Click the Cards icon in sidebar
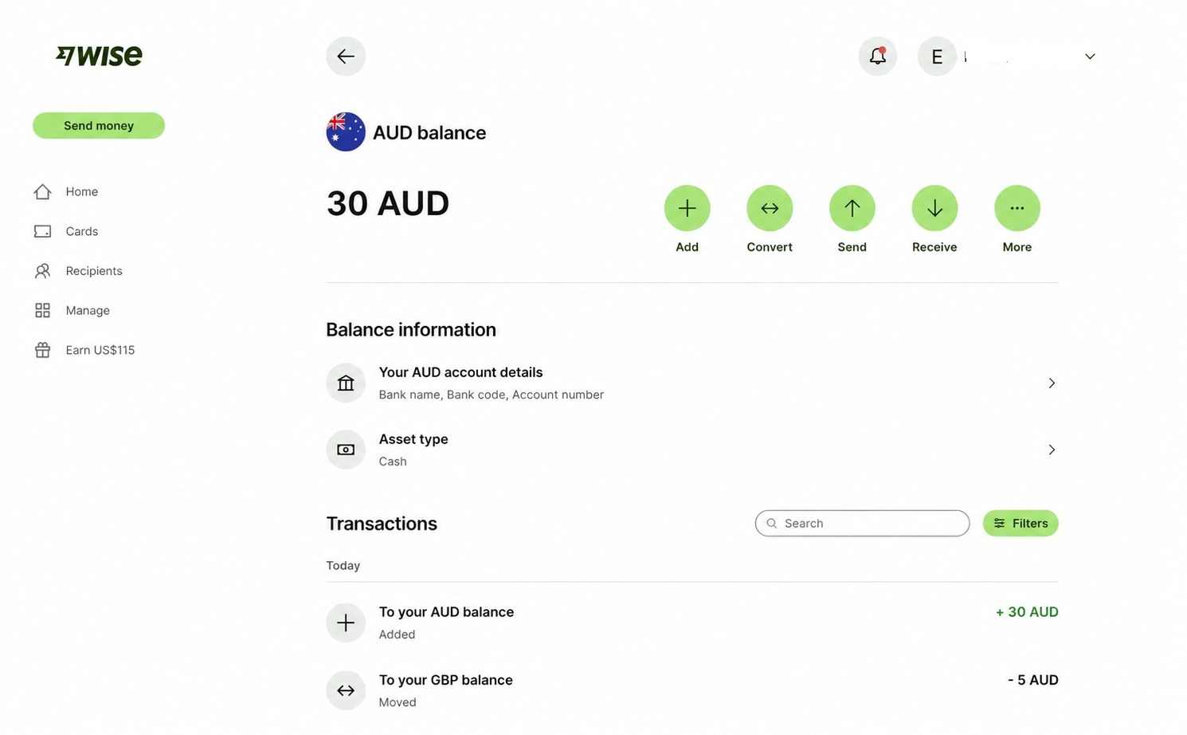This screenshot has height=735, width=1187. (43, 231)
